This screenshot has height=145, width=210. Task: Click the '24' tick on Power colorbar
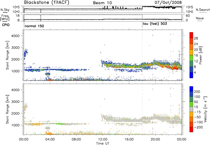(x=196, y=44)
